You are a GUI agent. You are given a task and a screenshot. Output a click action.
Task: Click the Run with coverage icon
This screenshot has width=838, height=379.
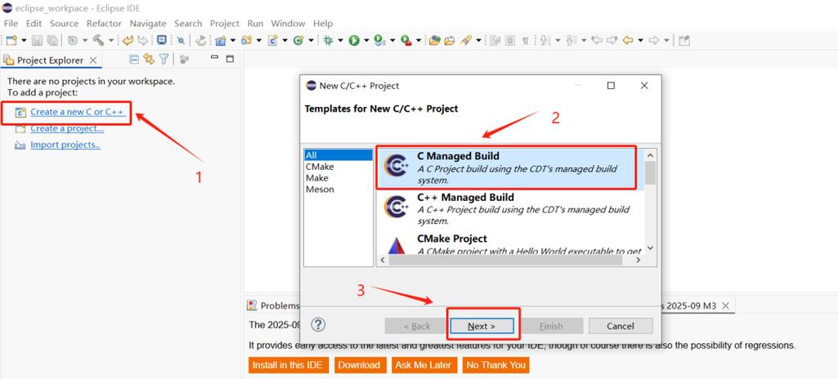(379, 40)
